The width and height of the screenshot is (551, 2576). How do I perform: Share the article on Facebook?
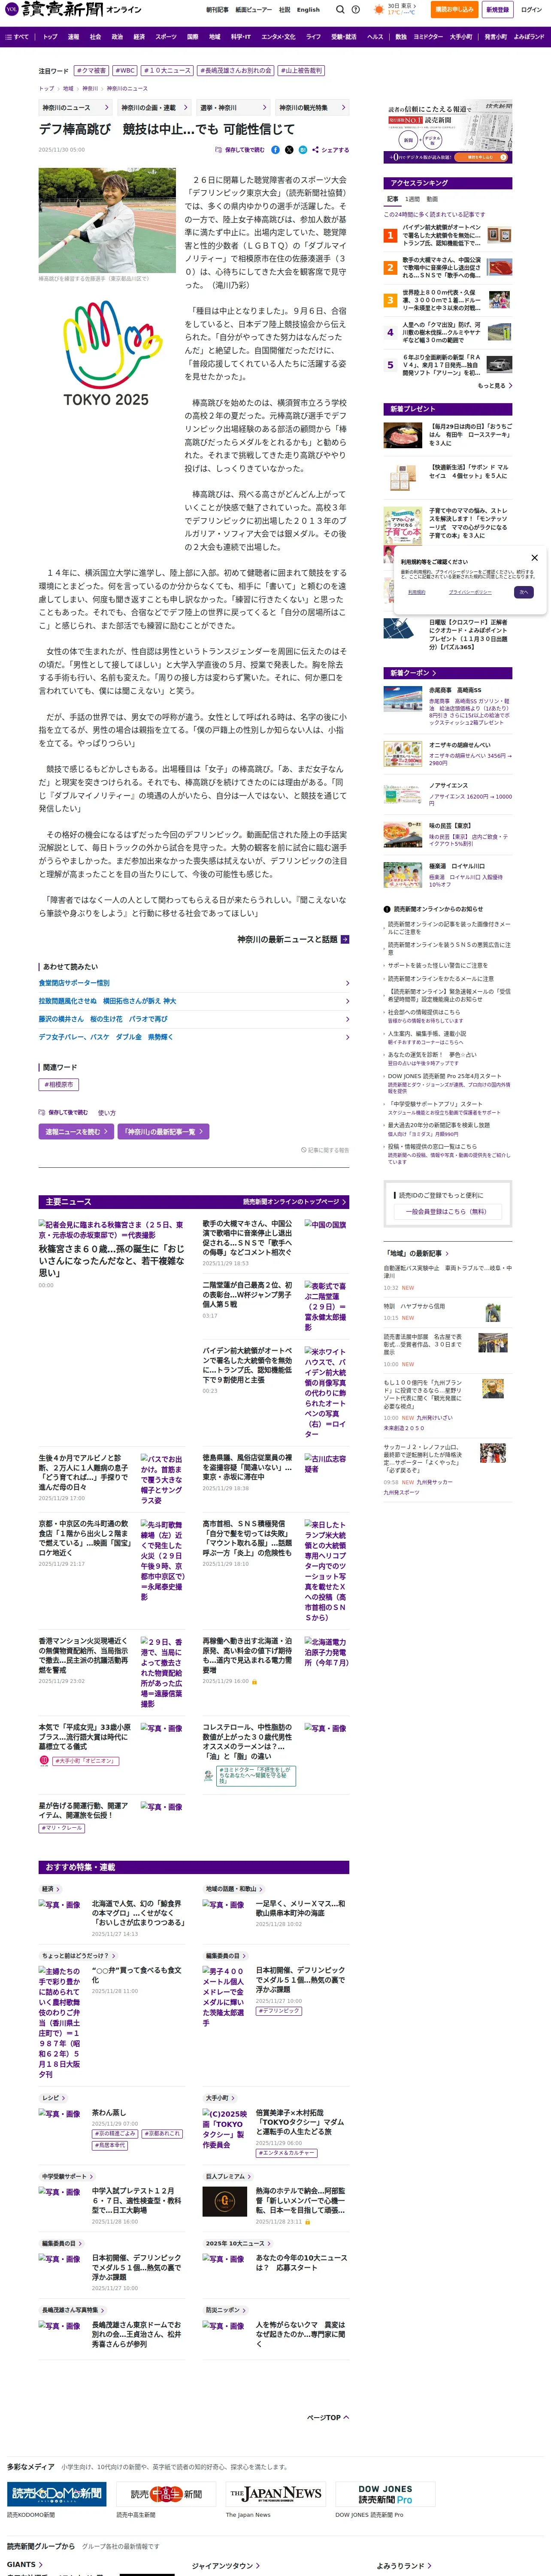coord(276,150)
